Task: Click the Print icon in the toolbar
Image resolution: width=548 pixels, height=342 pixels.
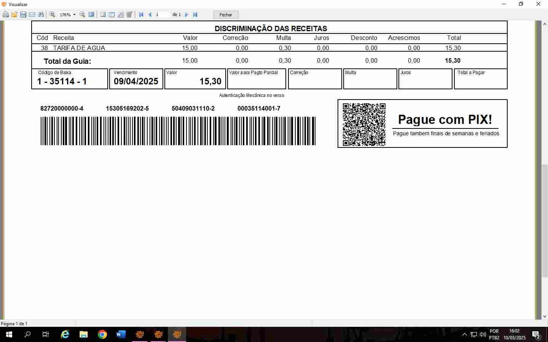Action: 6,15
